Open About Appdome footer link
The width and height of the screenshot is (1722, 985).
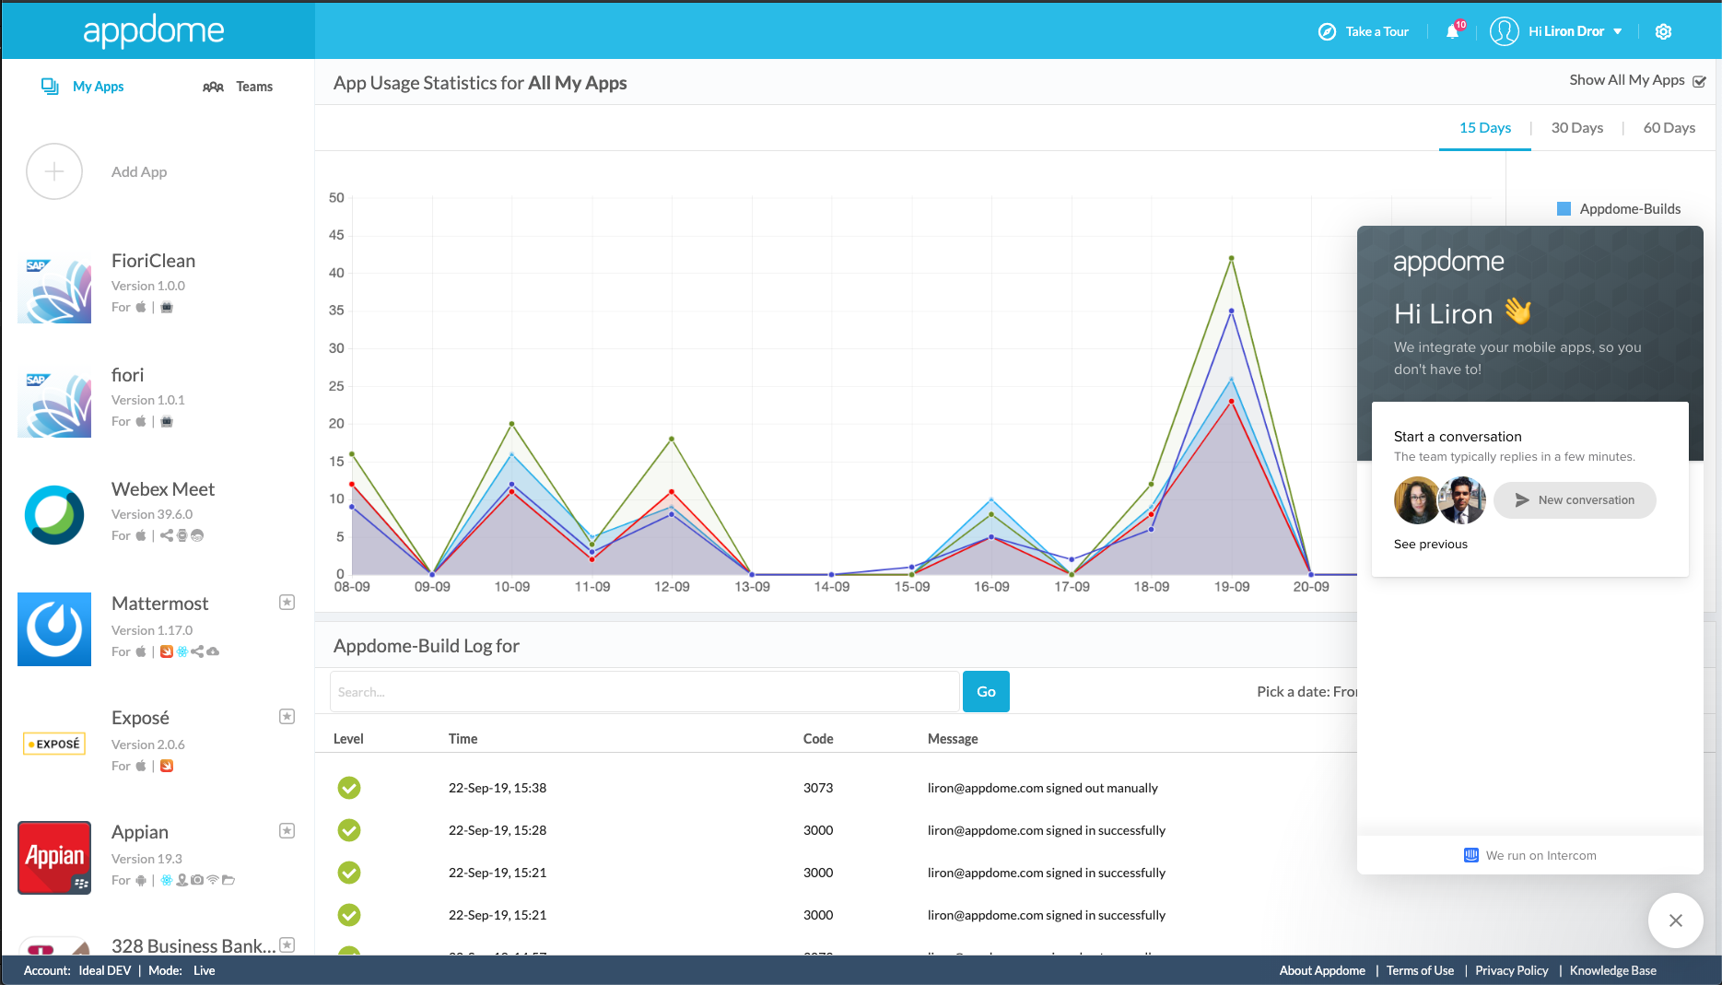pos(1322,971)
